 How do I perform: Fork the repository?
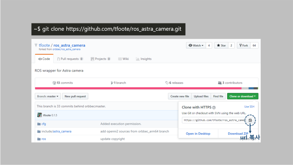click(x=244, y=45)
